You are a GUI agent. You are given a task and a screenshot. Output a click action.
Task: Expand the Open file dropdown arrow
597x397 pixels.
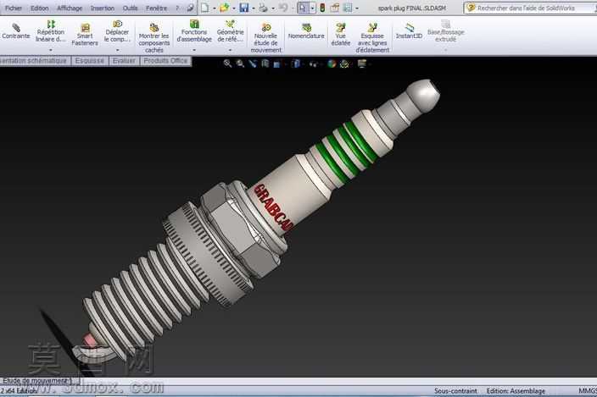click(234, 8)
